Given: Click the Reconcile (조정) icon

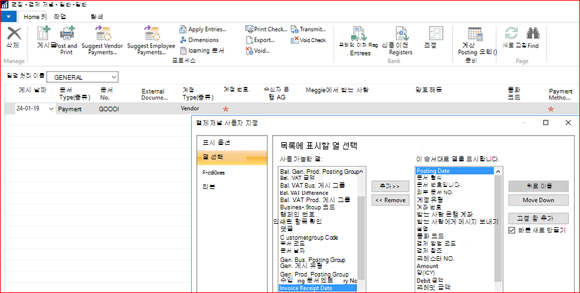Looking at the screenshot, I should tap(436, 34).
